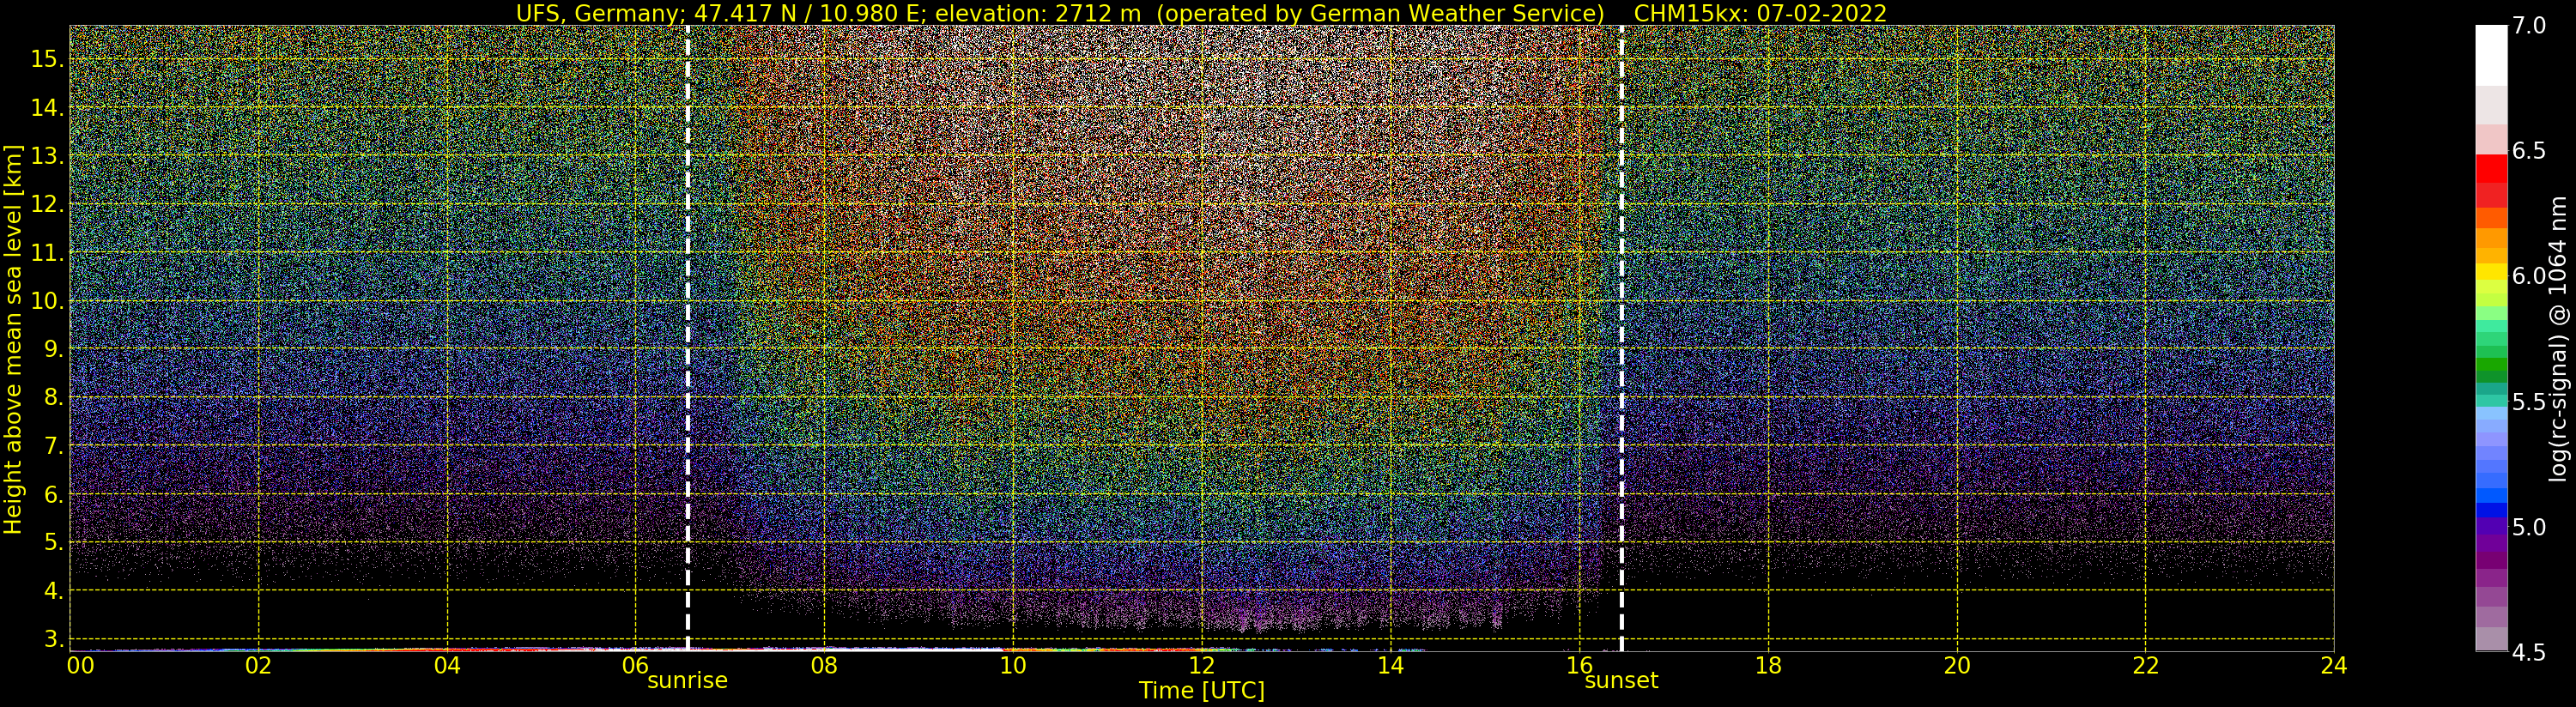Click the '15.' height tick label
This screenshot has width=2576, height=707.
47,59
